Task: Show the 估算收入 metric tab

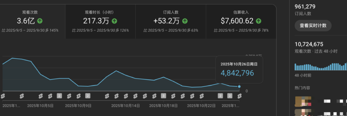Action: click(241, 21)
